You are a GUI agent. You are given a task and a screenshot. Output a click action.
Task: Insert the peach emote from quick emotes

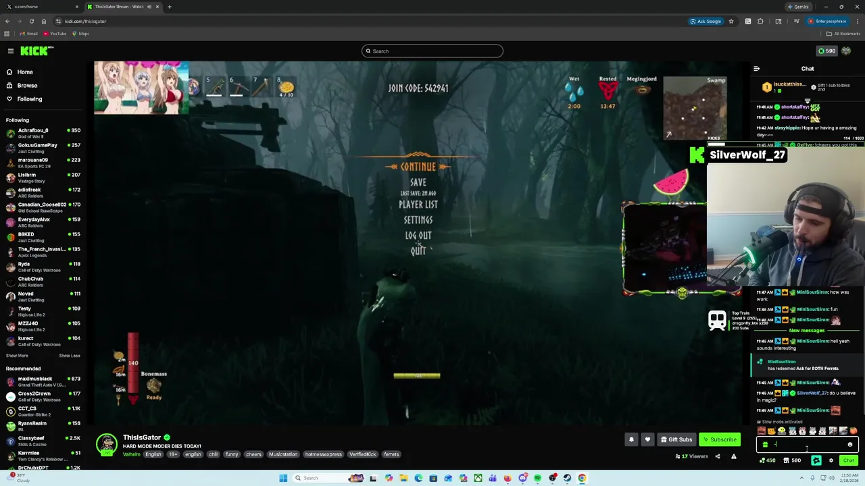tap(853, 431)
